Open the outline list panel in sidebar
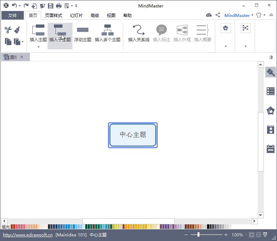This screenshot has width=277, height=241. pyautogui.click(x=271, y=92)
